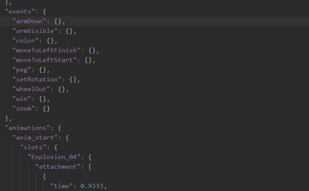
Task: Click the "events" key text
Action: pyautogui.click(x=20, y=12)
